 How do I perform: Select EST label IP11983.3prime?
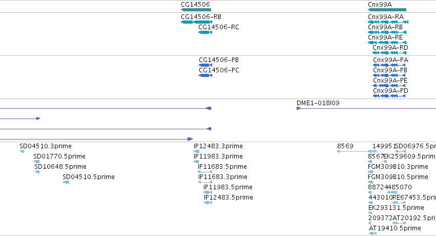tap(218, 156)
